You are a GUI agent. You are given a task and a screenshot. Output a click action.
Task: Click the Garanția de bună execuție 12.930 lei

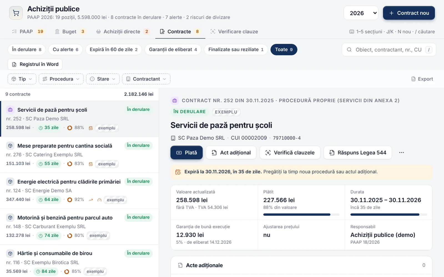click(x=190, y=235)
